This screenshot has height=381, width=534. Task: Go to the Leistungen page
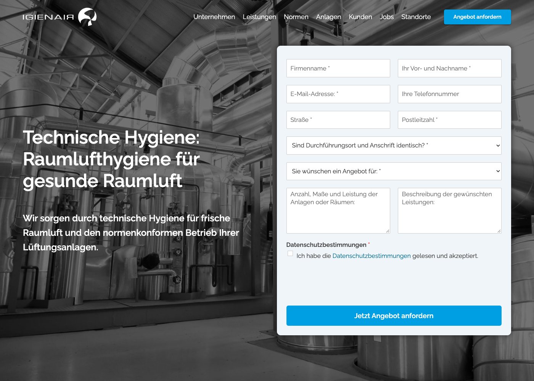point(259,17)
